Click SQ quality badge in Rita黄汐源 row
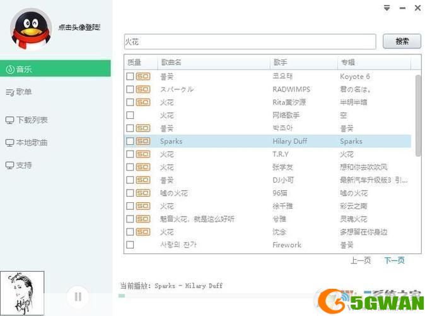 click(143, 102)
